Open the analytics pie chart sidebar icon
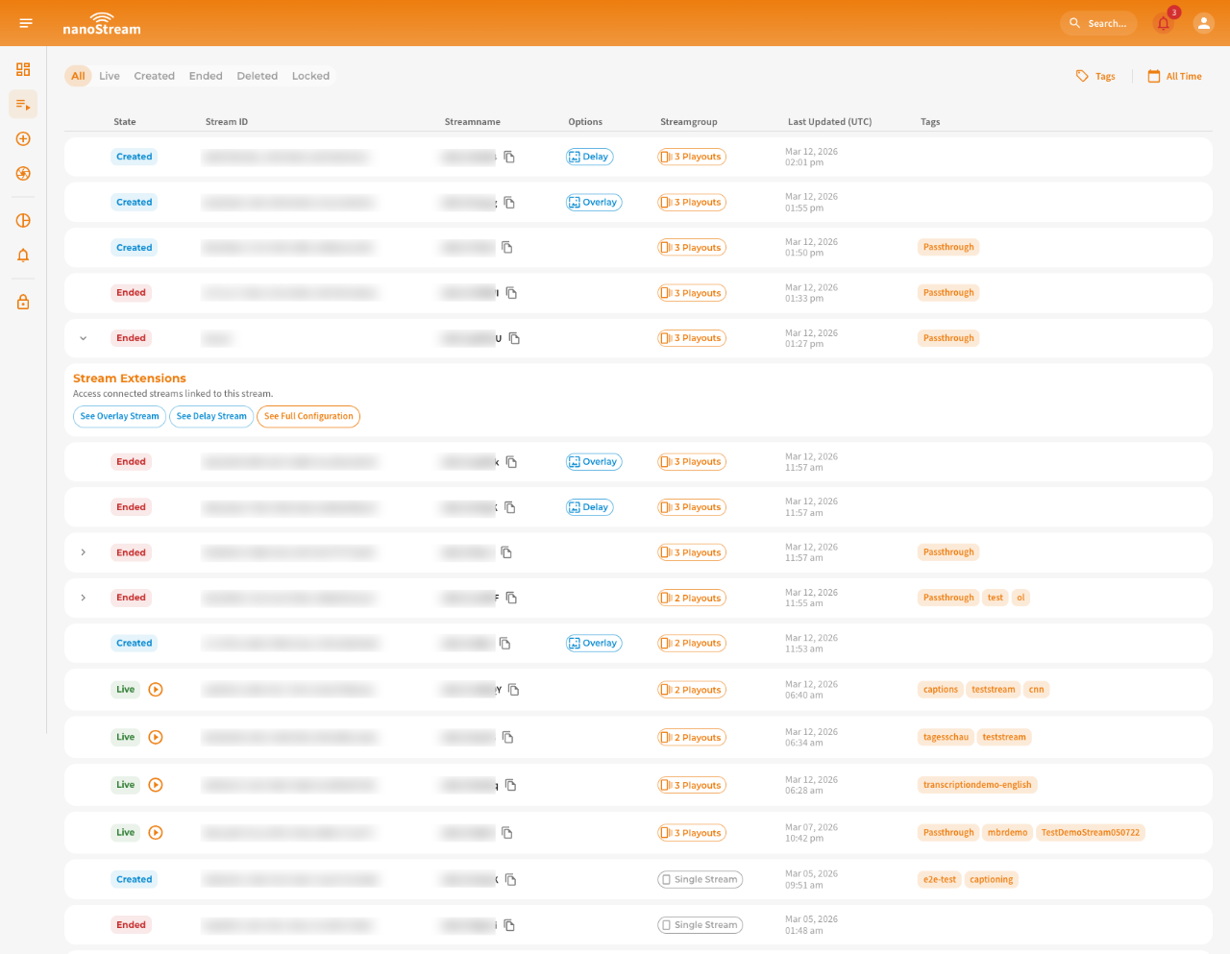Screen dimensions: 1230x954 [x=23, y=220]
